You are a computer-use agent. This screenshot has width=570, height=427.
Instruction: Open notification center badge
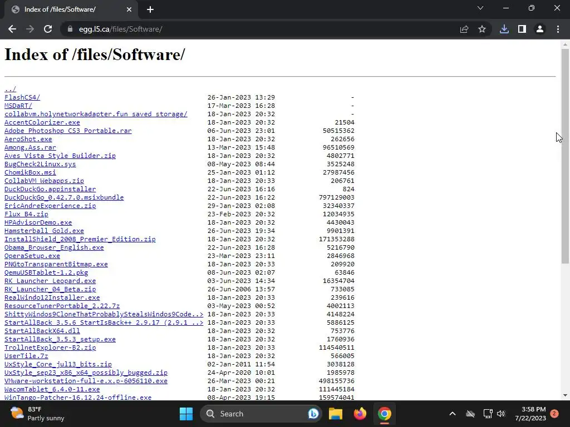554,414
